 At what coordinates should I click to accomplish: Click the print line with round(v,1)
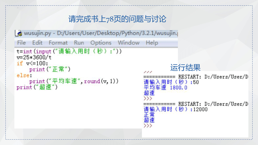74,81
